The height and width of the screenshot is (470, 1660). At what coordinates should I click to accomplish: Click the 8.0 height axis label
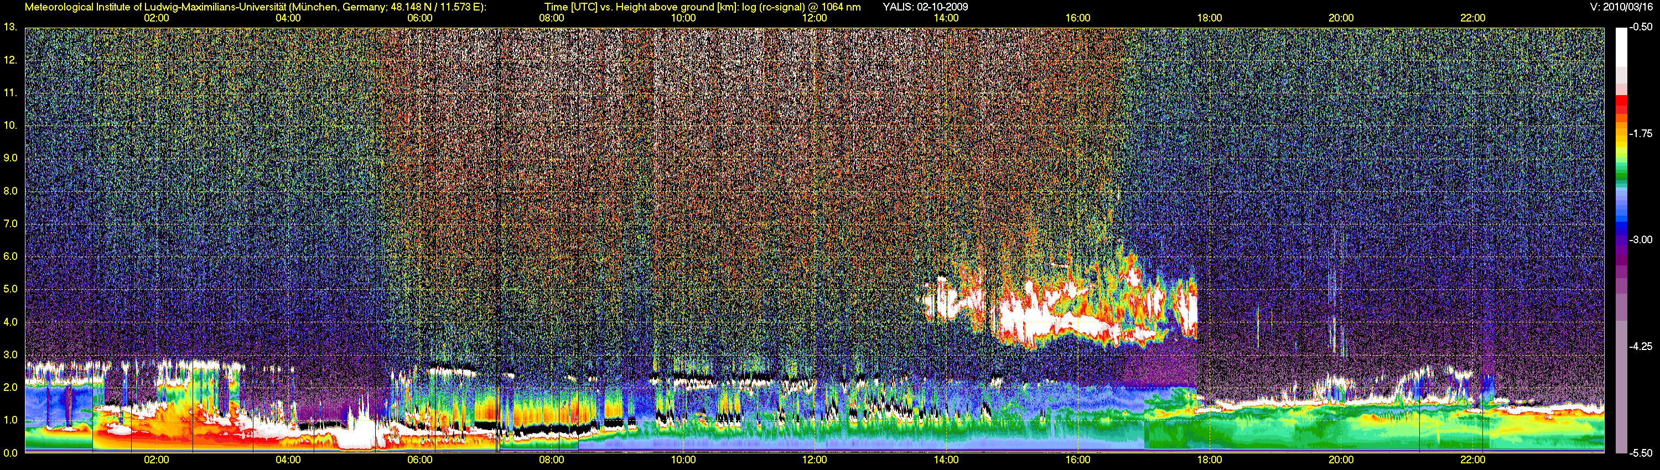tap(11, 191)
